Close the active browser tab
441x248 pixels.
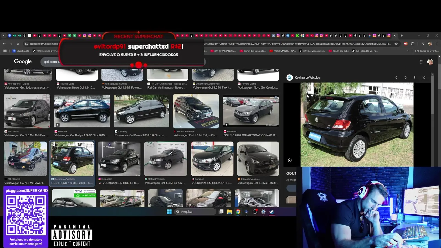click(x=395, y=35)
